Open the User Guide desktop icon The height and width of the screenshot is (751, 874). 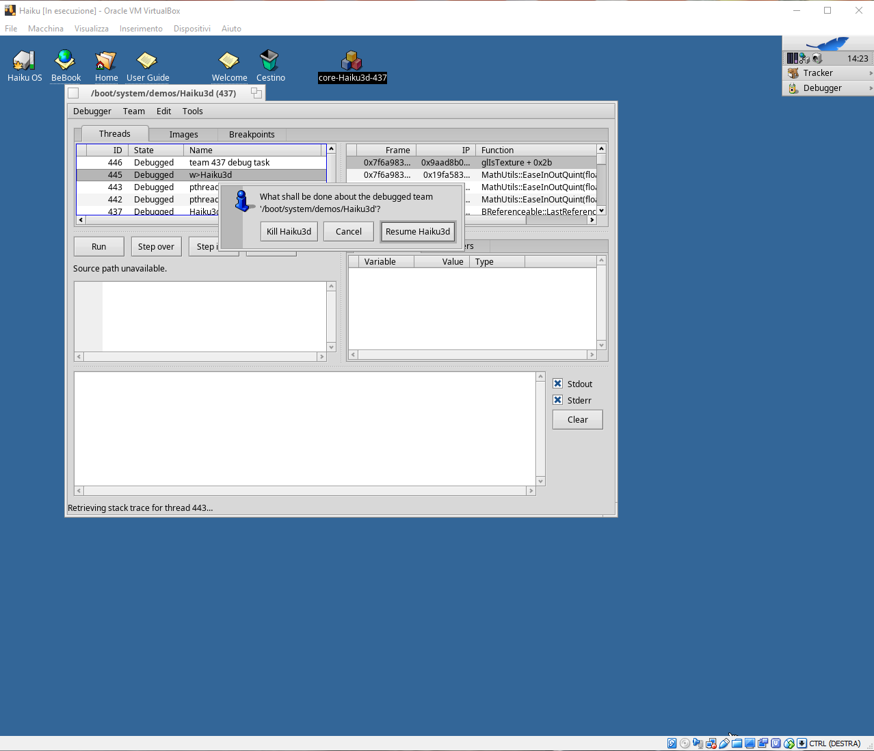[147, 60]
